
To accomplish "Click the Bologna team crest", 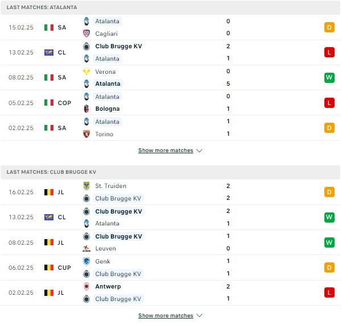I will (x=86, y=108).
